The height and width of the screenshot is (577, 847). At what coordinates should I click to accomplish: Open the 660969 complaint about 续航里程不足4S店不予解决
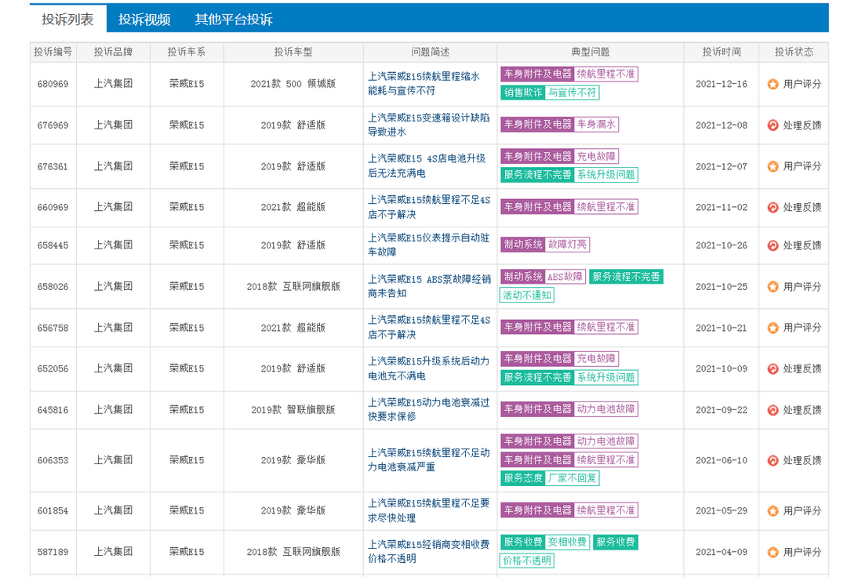point(430,207)
